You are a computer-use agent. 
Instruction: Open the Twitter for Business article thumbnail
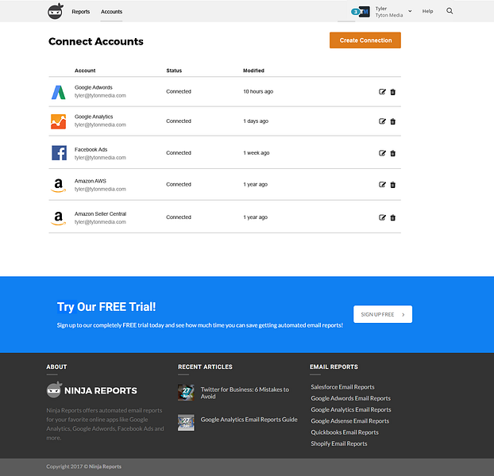(186, 393)
